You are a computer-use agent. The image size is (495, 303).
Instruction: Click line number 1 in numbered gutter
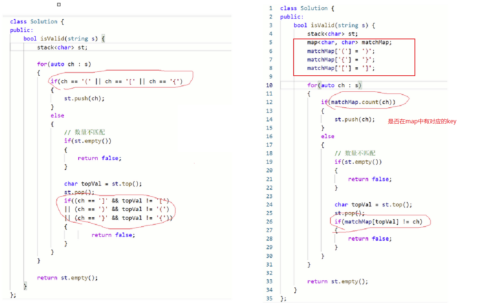tap(271, 8)
